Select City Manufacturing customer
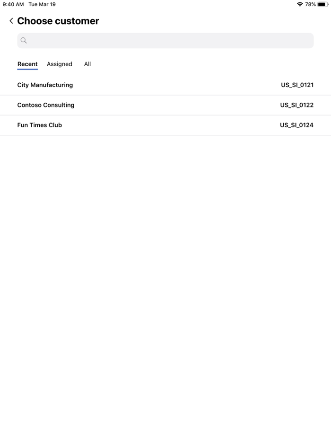331x442 pixels. click(45, 85)
